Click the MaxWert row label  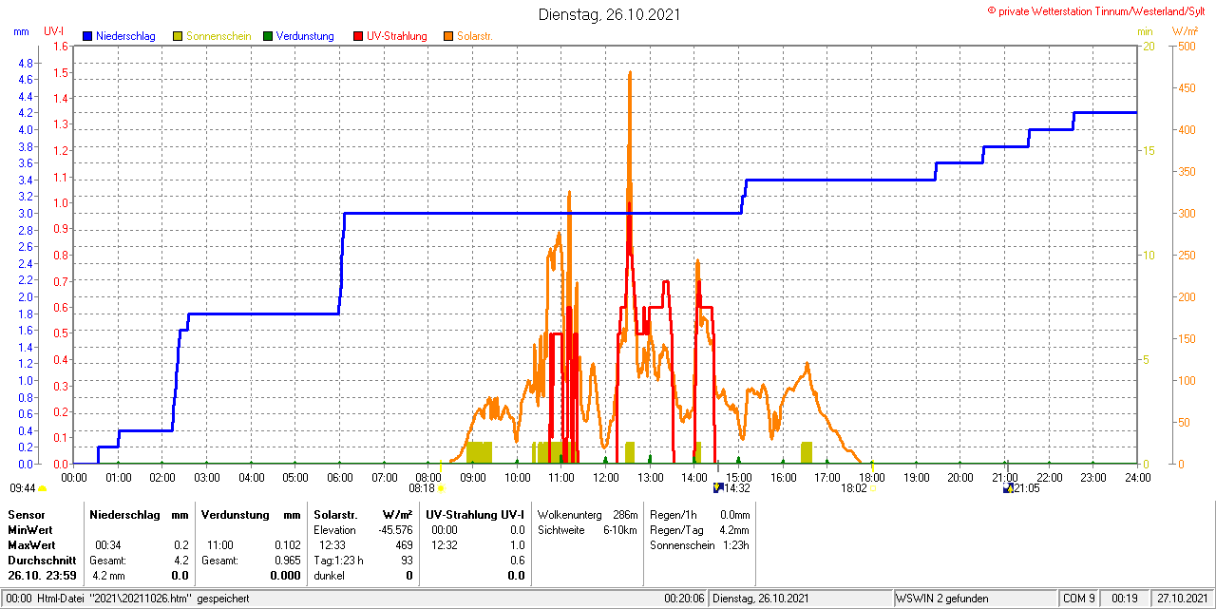[x=32, y=544]
